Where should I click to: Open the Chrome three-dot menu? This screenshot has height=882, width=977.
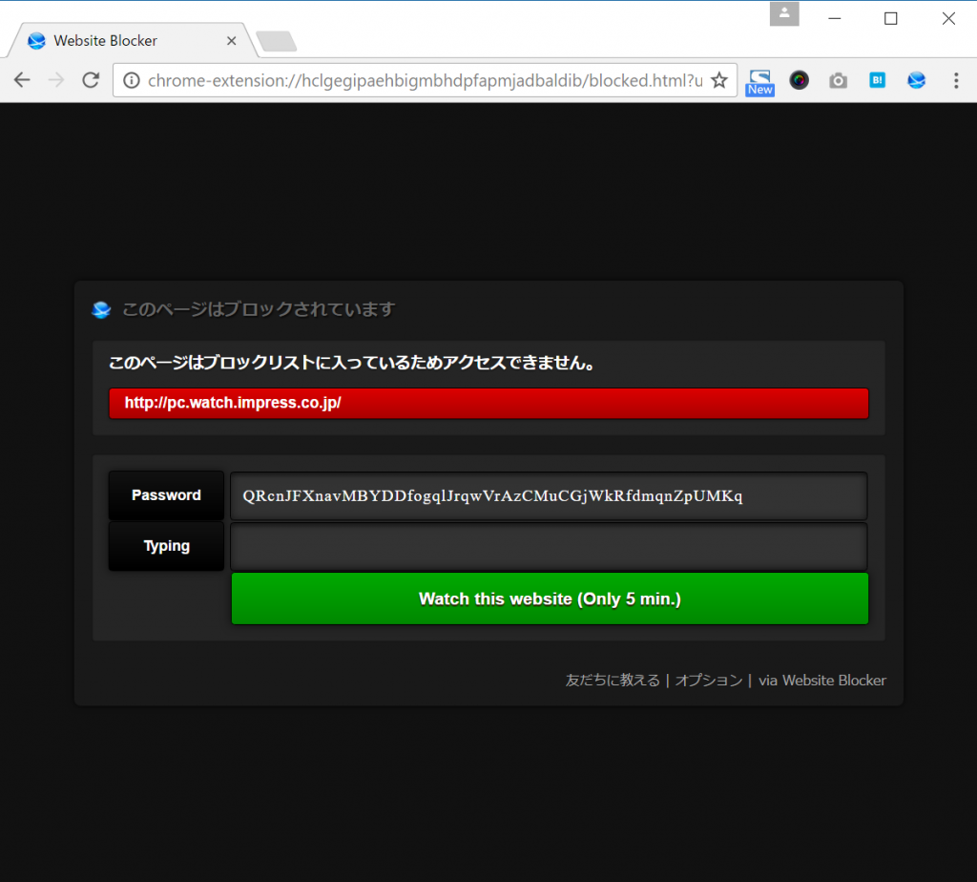point(956,80)
